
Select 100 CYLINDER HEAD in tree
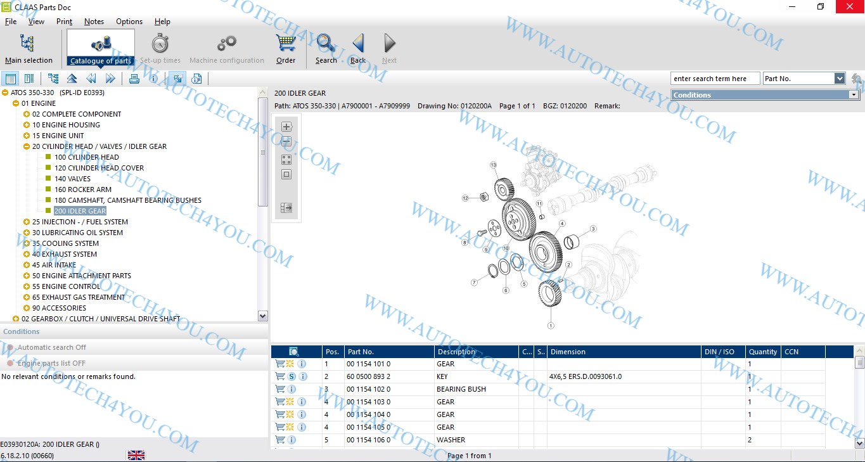[87, 157]
